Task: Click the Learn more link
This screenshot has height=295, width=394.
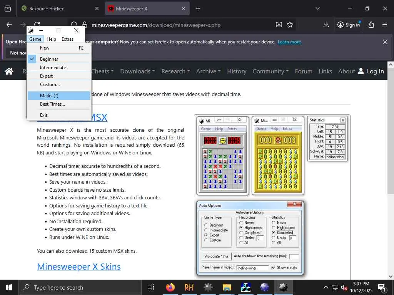Action: (289, 42)
